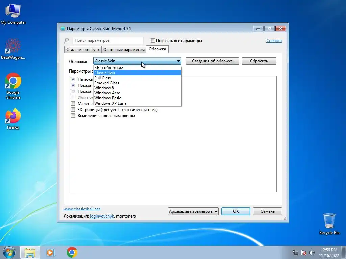
Task: Switch to Основные параметры tab
Action: tap(124, 50)
